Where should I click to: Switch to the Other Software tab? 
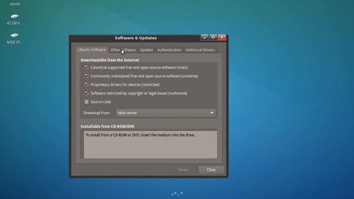(x=123, y=50)
